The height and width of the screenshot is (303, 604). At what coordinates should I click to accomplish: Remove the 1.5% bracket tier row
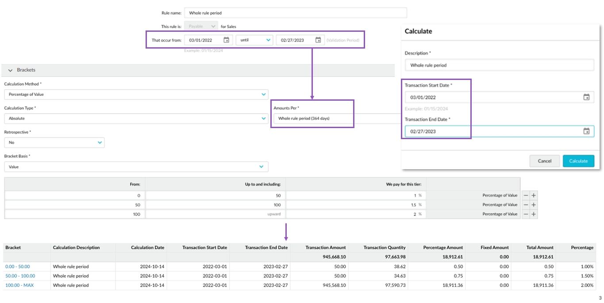[526, 205]
